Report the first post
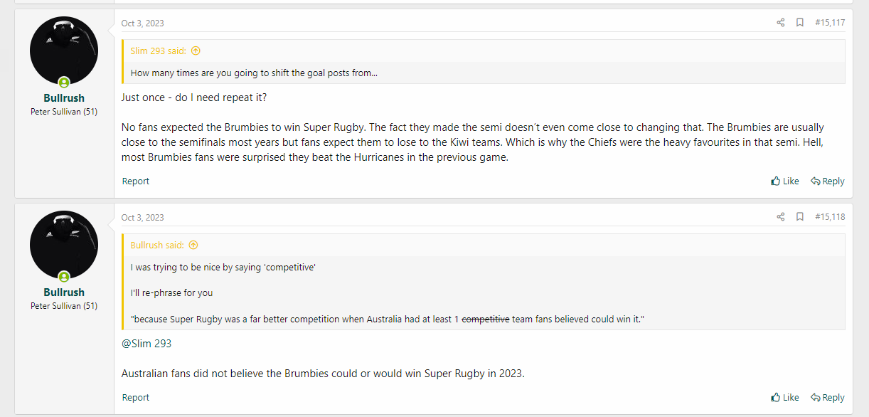This screenshot has height=417, width=869. click(135, 181)
